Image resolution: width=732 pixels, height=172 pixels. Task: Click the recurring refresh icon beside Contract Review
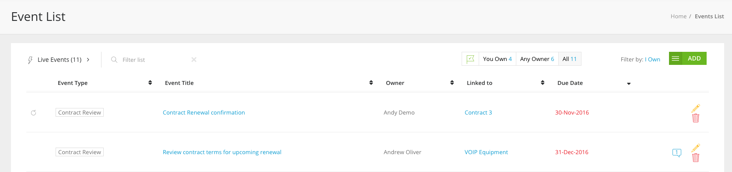(x=33, y=113)
